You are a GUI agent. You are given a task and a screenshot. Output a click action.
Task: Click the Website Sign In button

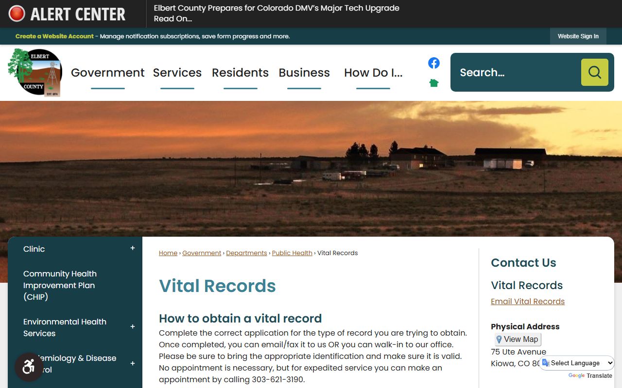coord(578,36)
